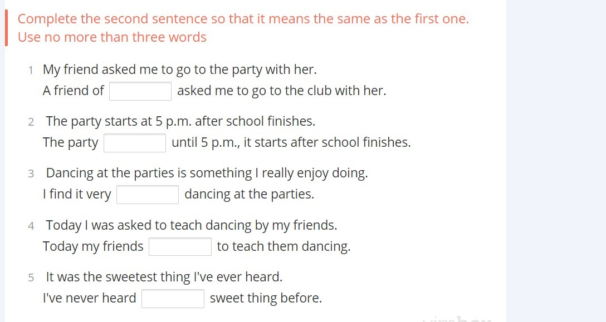Click the question number 1 label

(31, 71)
